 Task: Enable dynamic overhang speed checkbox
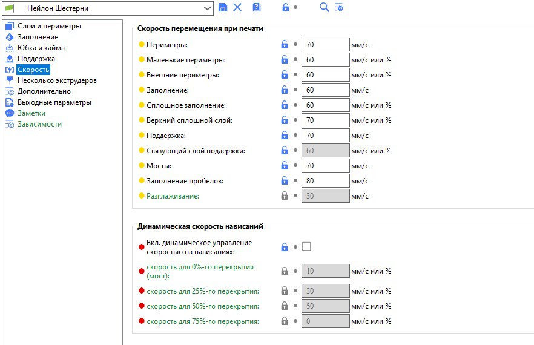[306, 246]
